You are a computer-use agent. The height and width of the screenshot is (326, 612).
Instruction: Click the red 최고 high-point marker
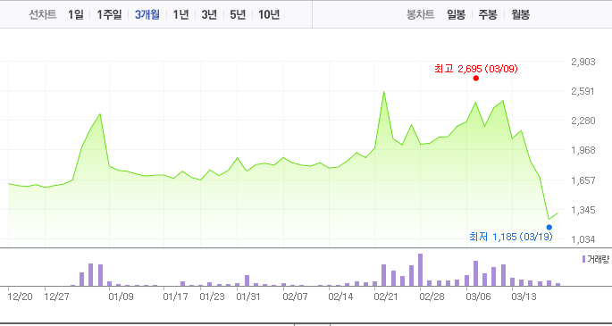tap(476, 78)
